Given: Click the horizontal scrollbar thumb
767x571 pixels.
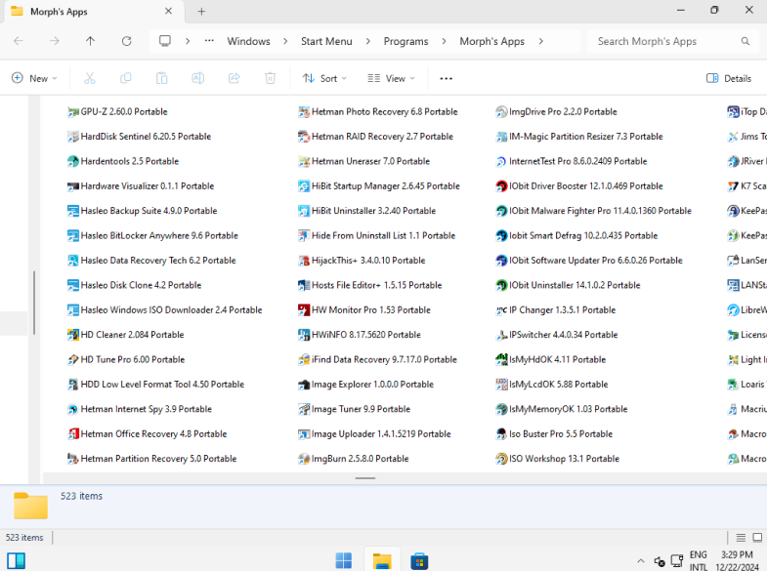Looking at the screenshot, I should 365,478.
